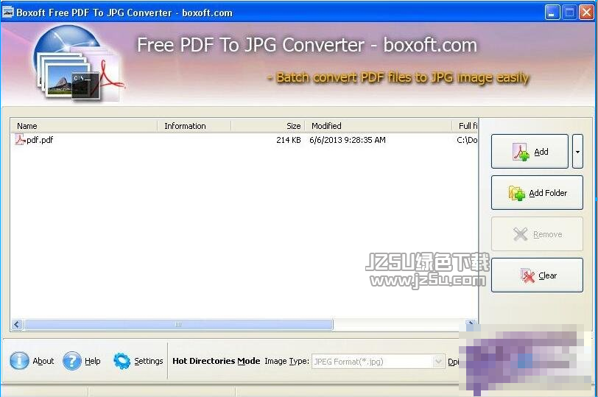Click the 6/6/2013 9:28:35 AM modified cell
The height and width of the screenshot is (397, 598).
348,140
